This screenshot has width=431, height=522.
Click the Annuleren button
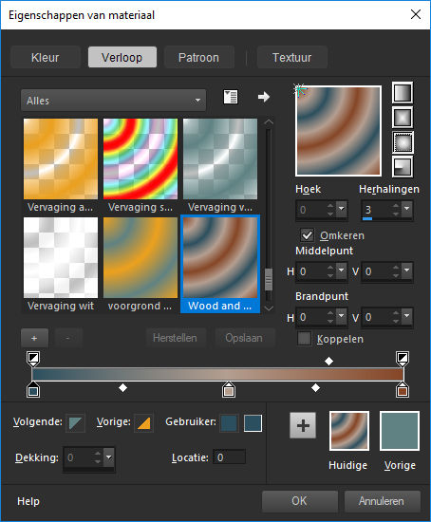[382, 501]
